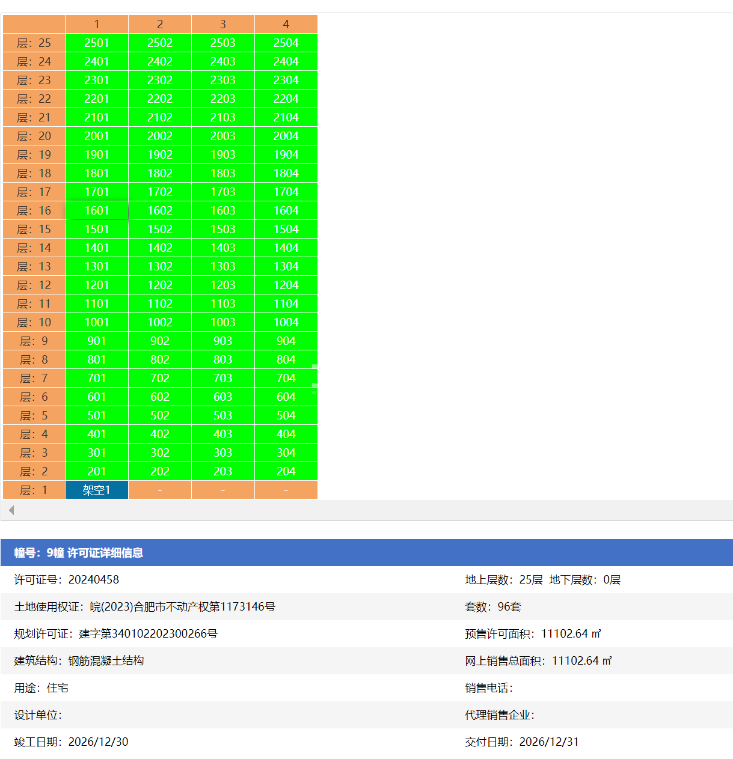The image size is (733, 759).
Task: Choose unit 1102 cell
Action: [x=160, y=303]
